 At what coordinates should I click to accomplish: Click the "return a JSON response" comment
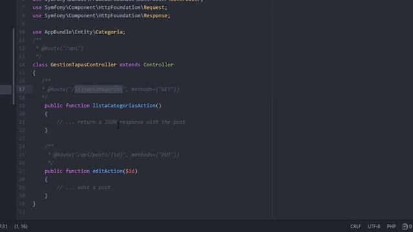(121, 122)
